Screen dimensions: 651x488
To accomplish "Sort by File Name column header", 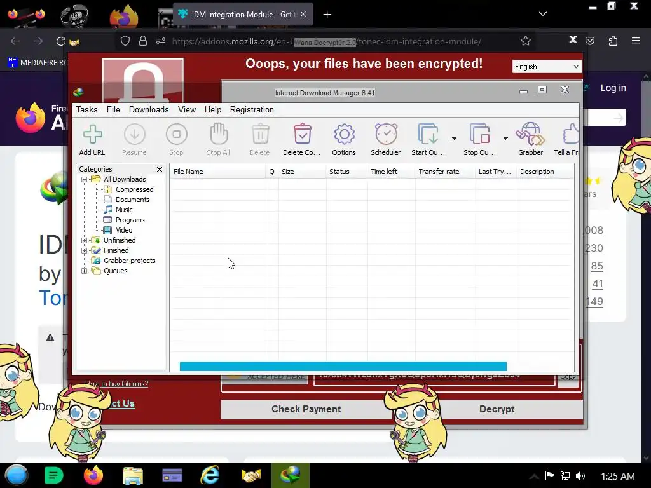I will (217, 172).
